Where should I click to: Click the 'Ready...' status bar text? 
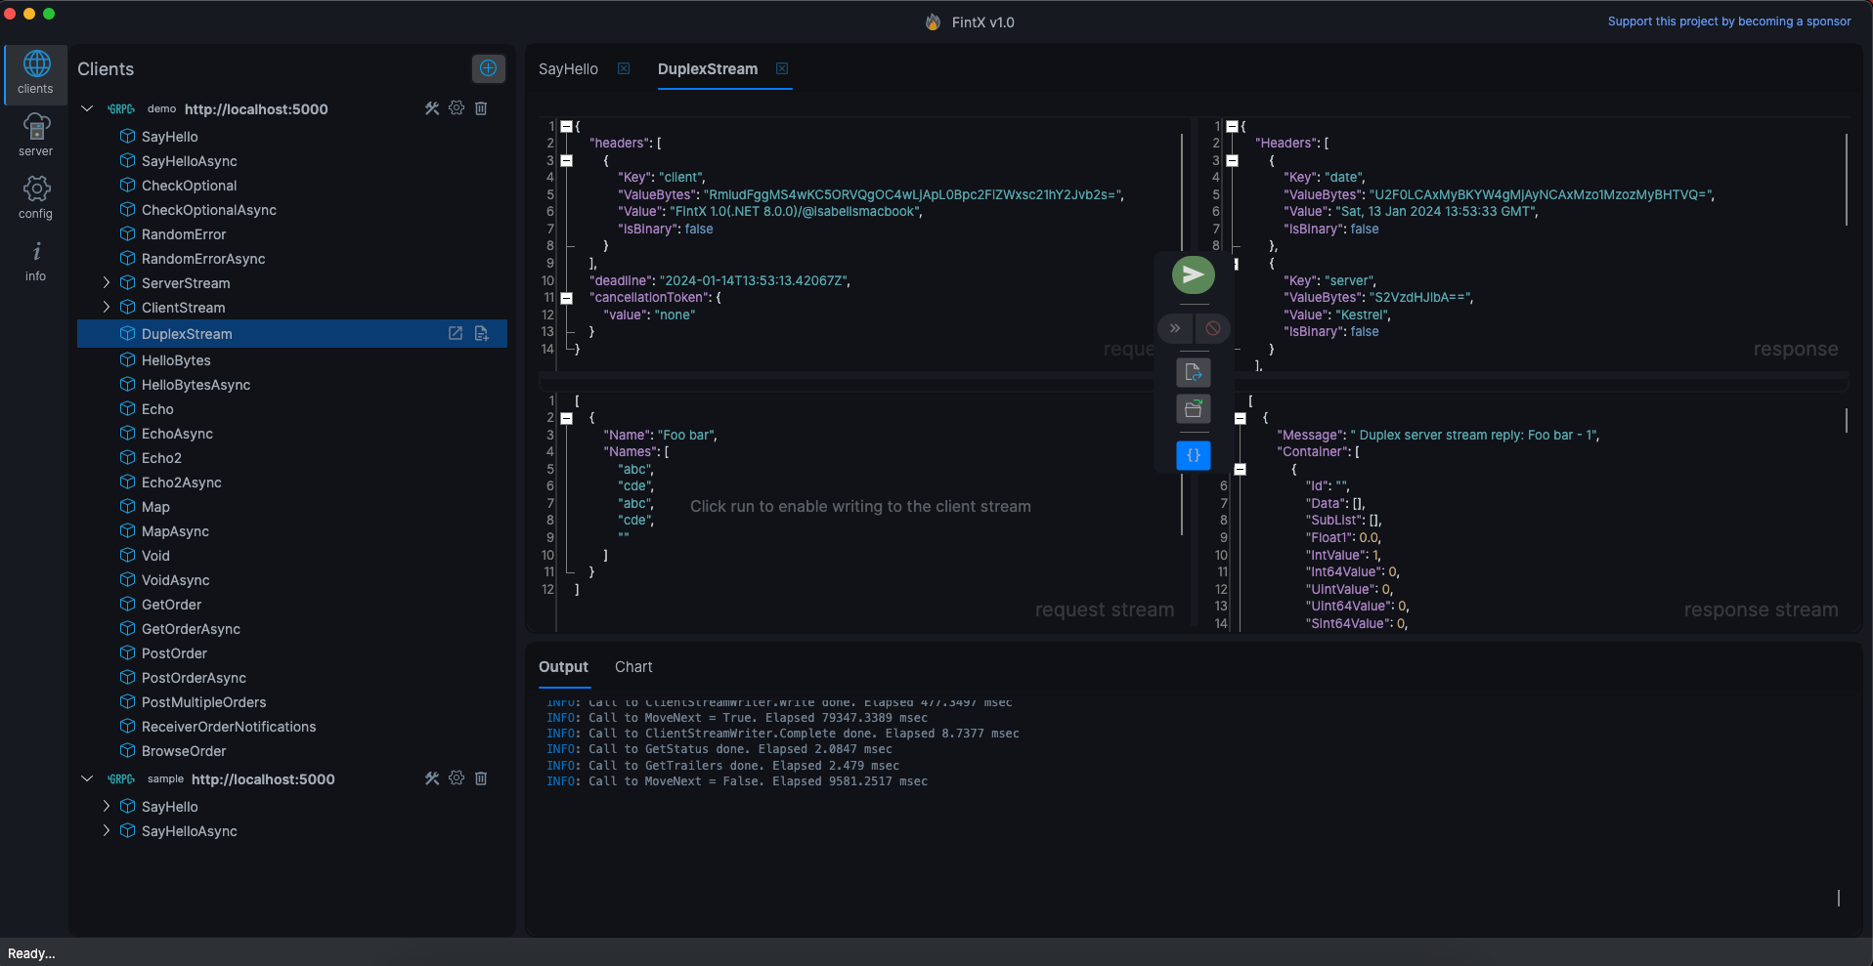tap(31, 953)
